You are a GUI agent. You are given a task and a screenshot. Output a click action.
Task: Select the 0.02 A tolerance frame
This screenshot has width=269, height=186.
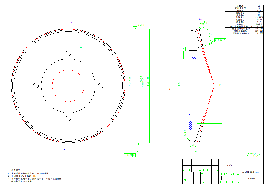(x=220, y=40)
